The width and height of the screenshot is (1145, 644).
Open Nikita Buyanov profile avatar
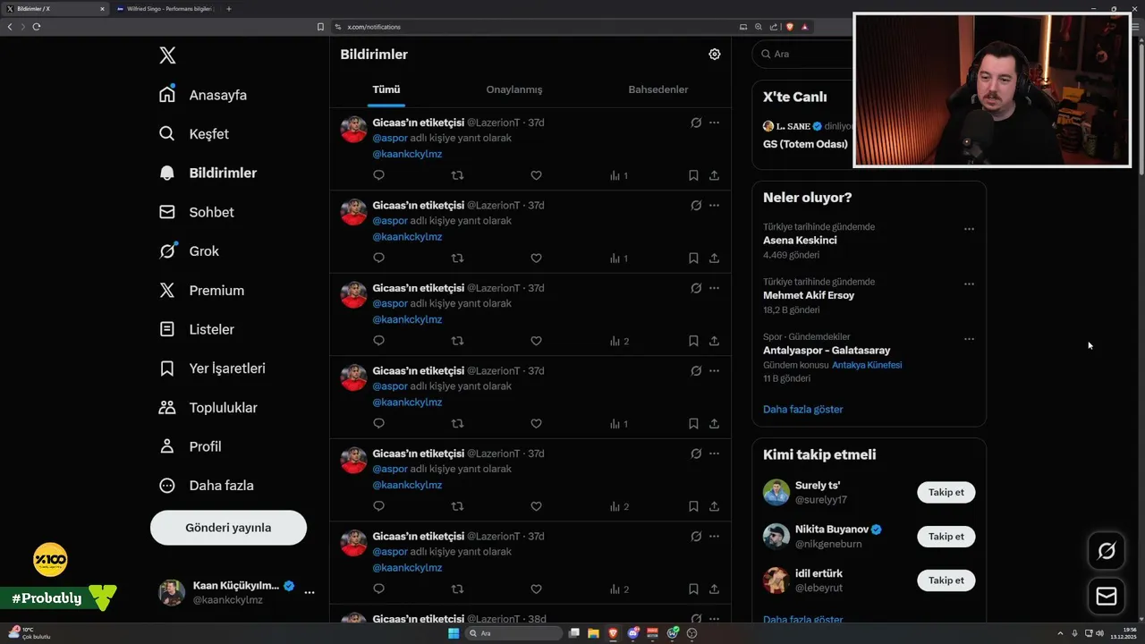click(x=776, y=536)
